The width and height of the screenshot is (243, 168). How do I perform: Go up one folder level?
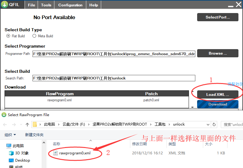tap(27, 125)
